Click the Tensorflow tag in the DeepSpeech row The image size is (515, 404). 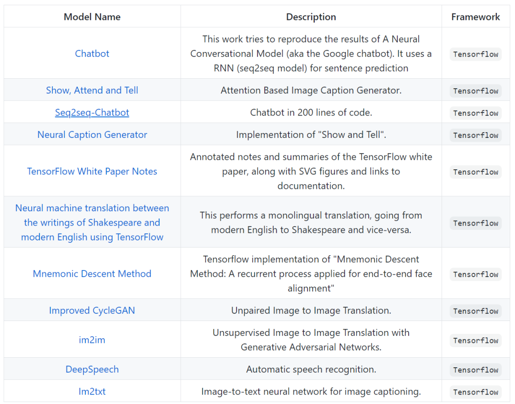point(475,370)
